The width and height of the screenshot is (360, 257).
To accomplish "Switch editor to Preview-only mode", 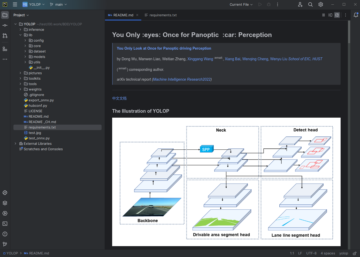I will pos(337,15).
